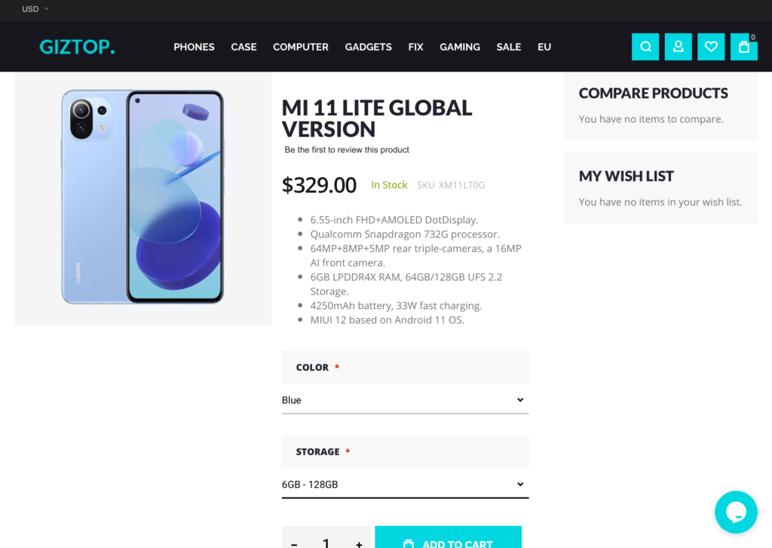772x548 pixels.
Task: Click the GIZTOP logo
Action: [x=78, y=47]
